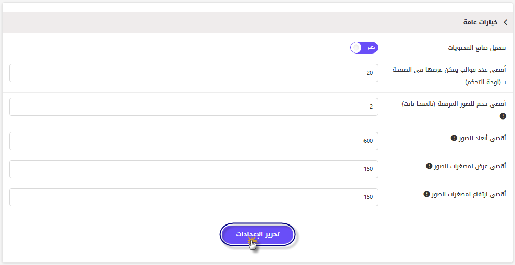Click the تحرير الإعدادات button
Viewport: 515px width, 265px height.
(257, 234)
